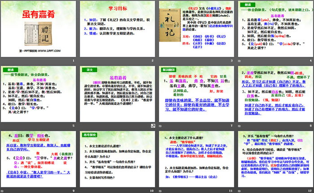This screenshot has width=314, height=193.
Task: Select slide 7 解词翻译 thumbnail
Action: point(196,94)
